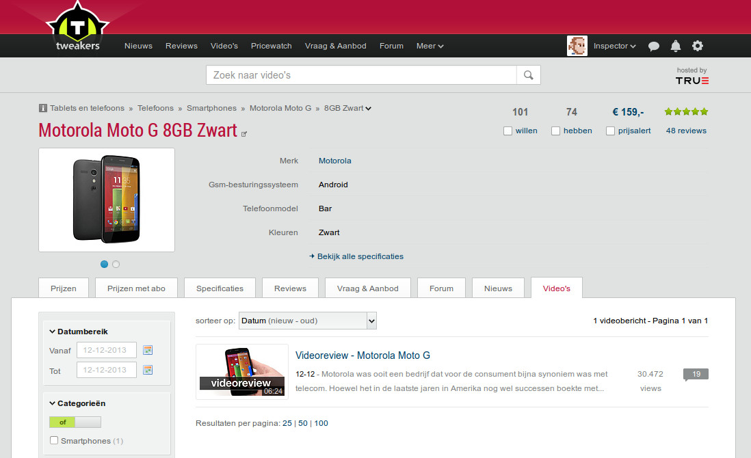Open the Tot date calendar picker

pyautogui.click(x=148, y=370)
